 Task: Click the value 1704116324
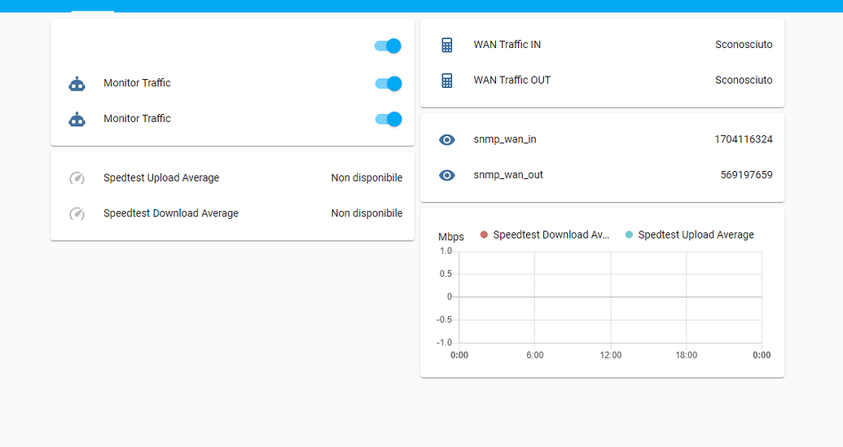[x=744, y=139]
